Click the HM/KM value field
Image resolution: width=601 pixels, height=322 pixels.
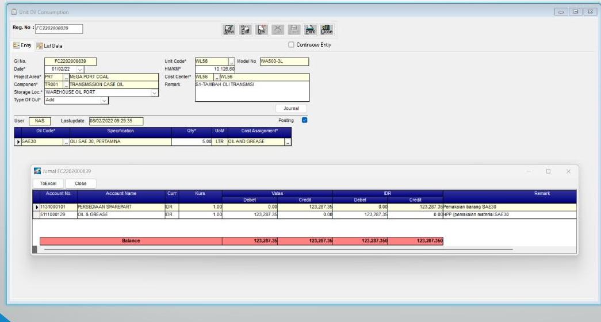click(215, 70)
